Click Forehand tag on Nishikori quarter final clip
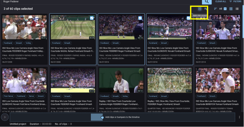 [x=153, y=96]
